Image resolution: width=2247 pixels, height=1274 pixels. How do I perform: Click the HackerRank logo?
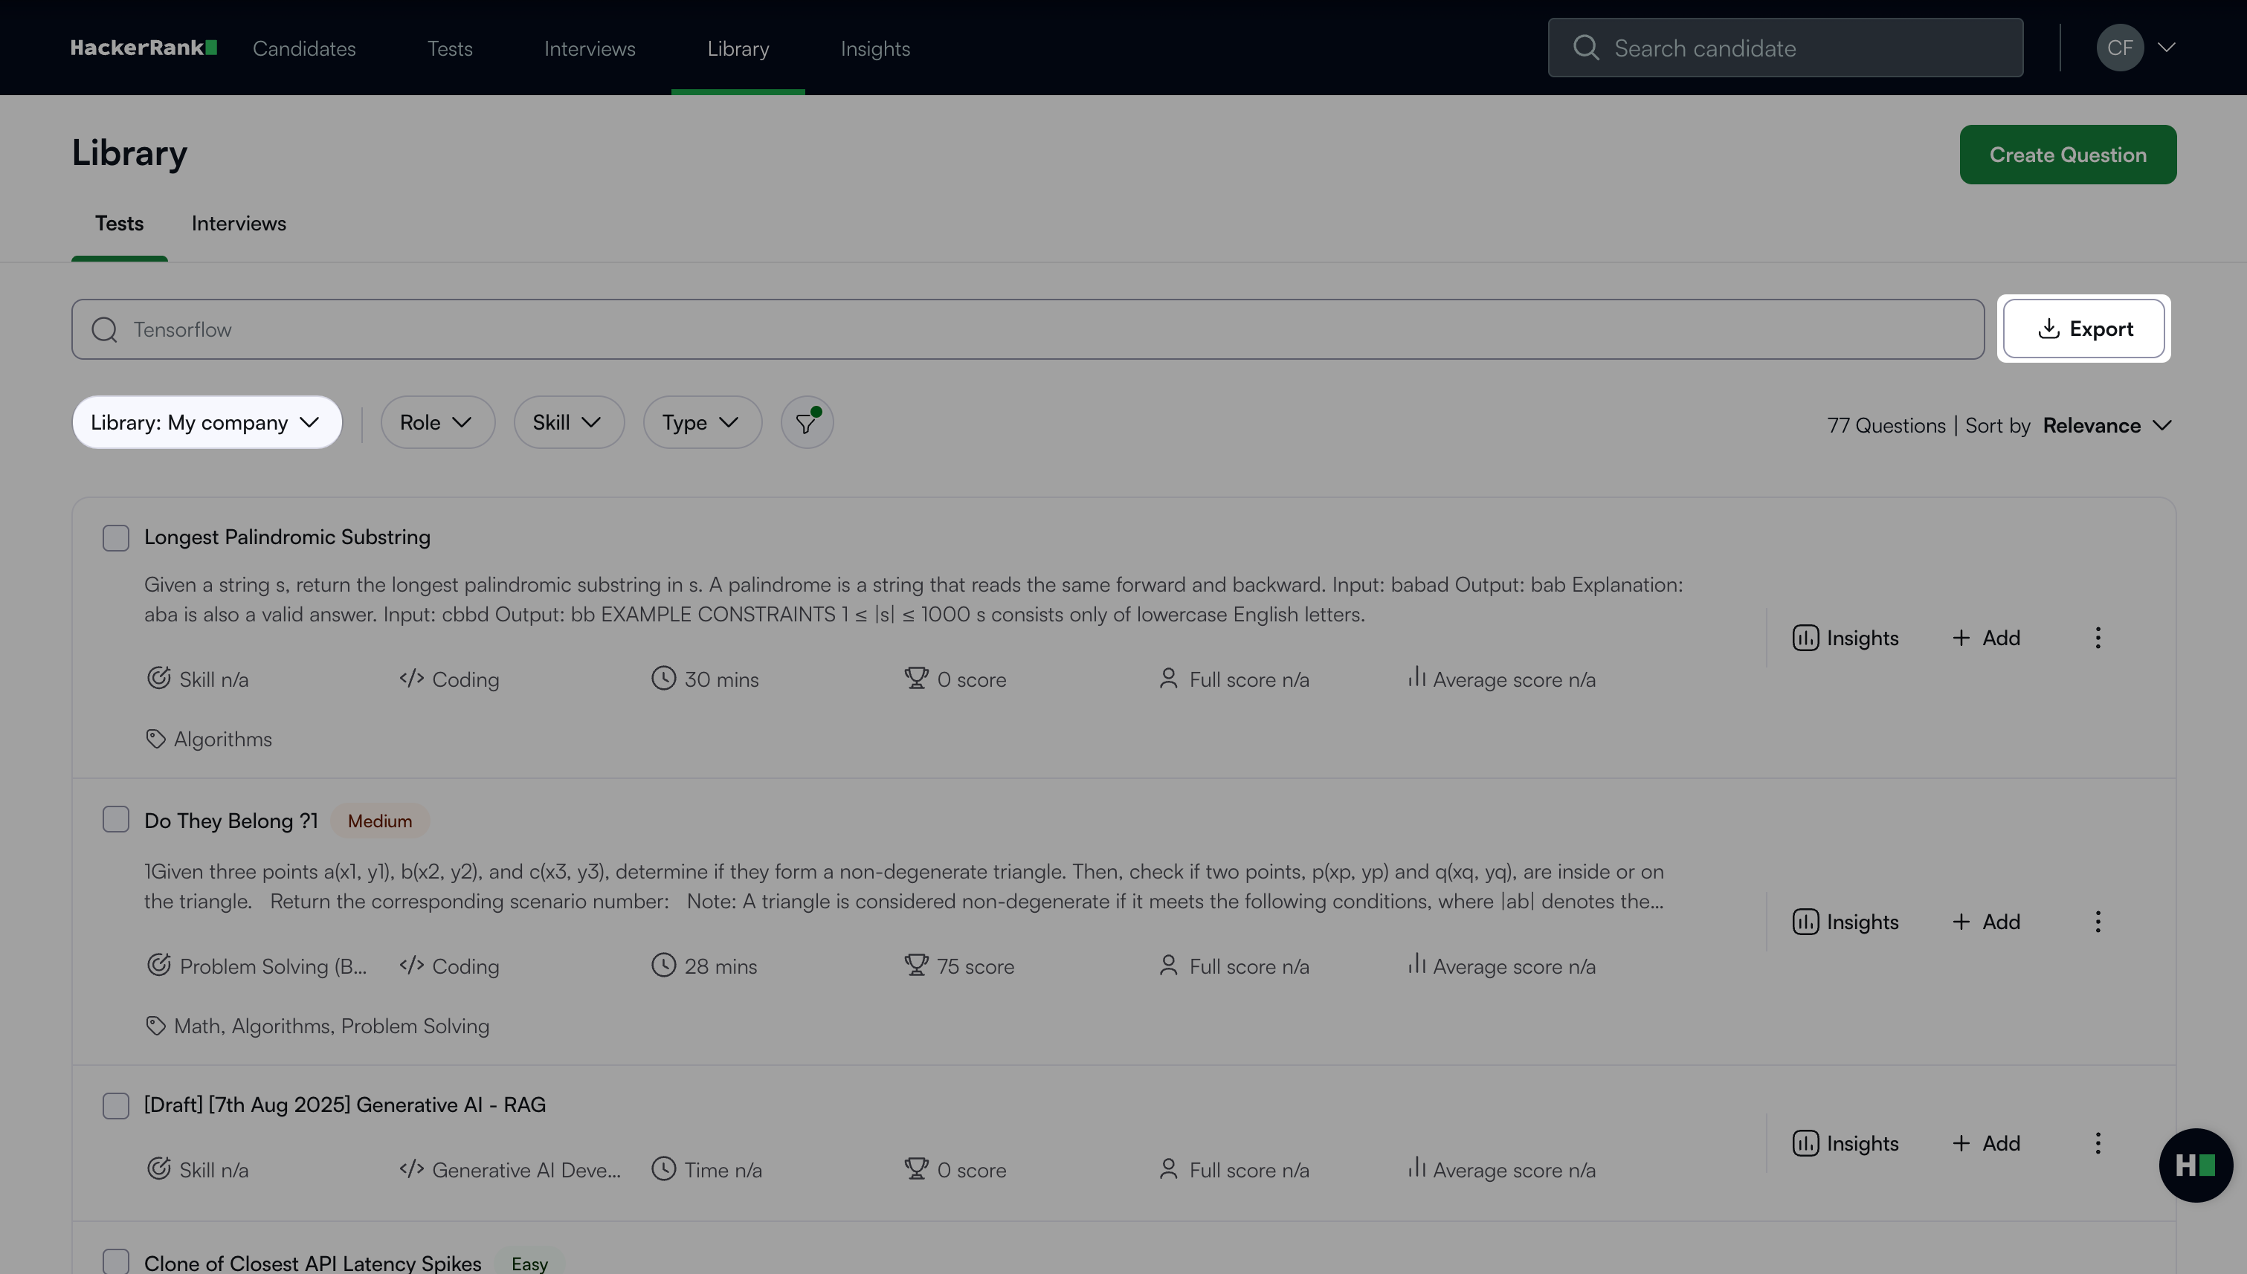tap(144, 48)
